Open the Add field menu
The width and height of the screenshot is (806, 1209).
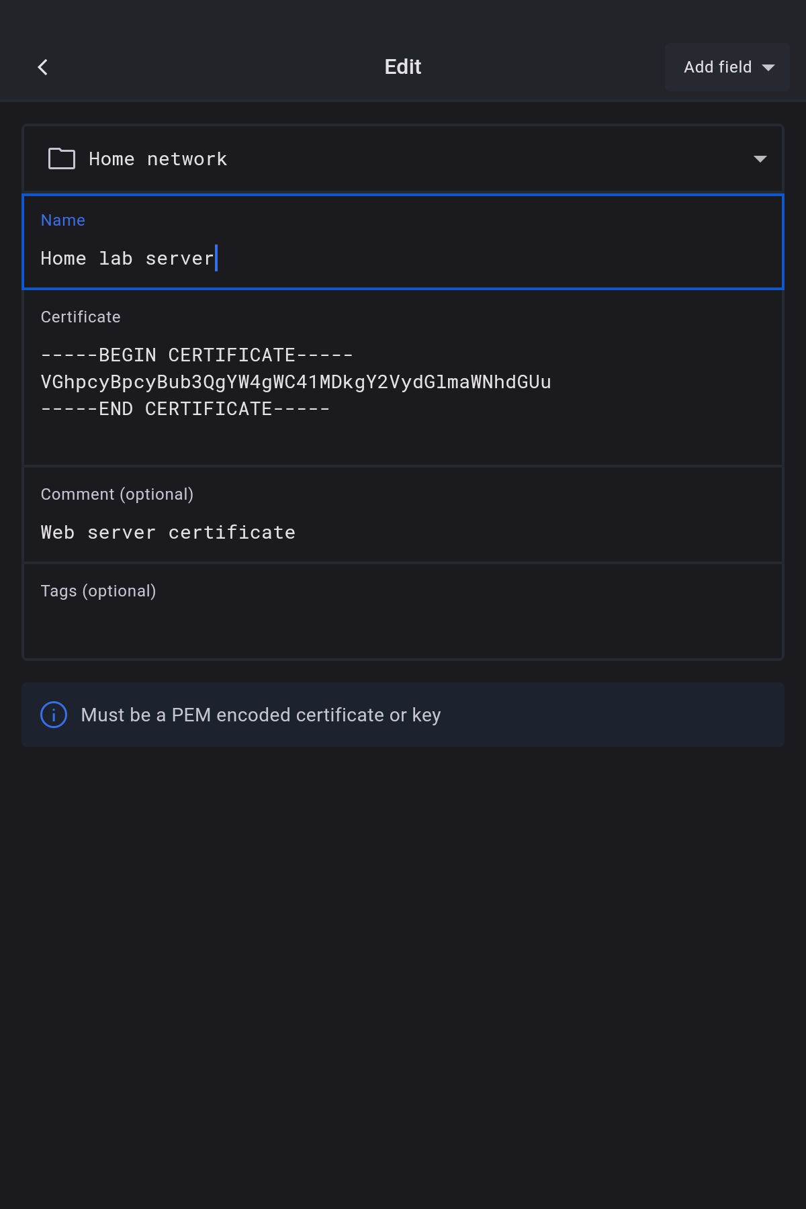point(717,67)
